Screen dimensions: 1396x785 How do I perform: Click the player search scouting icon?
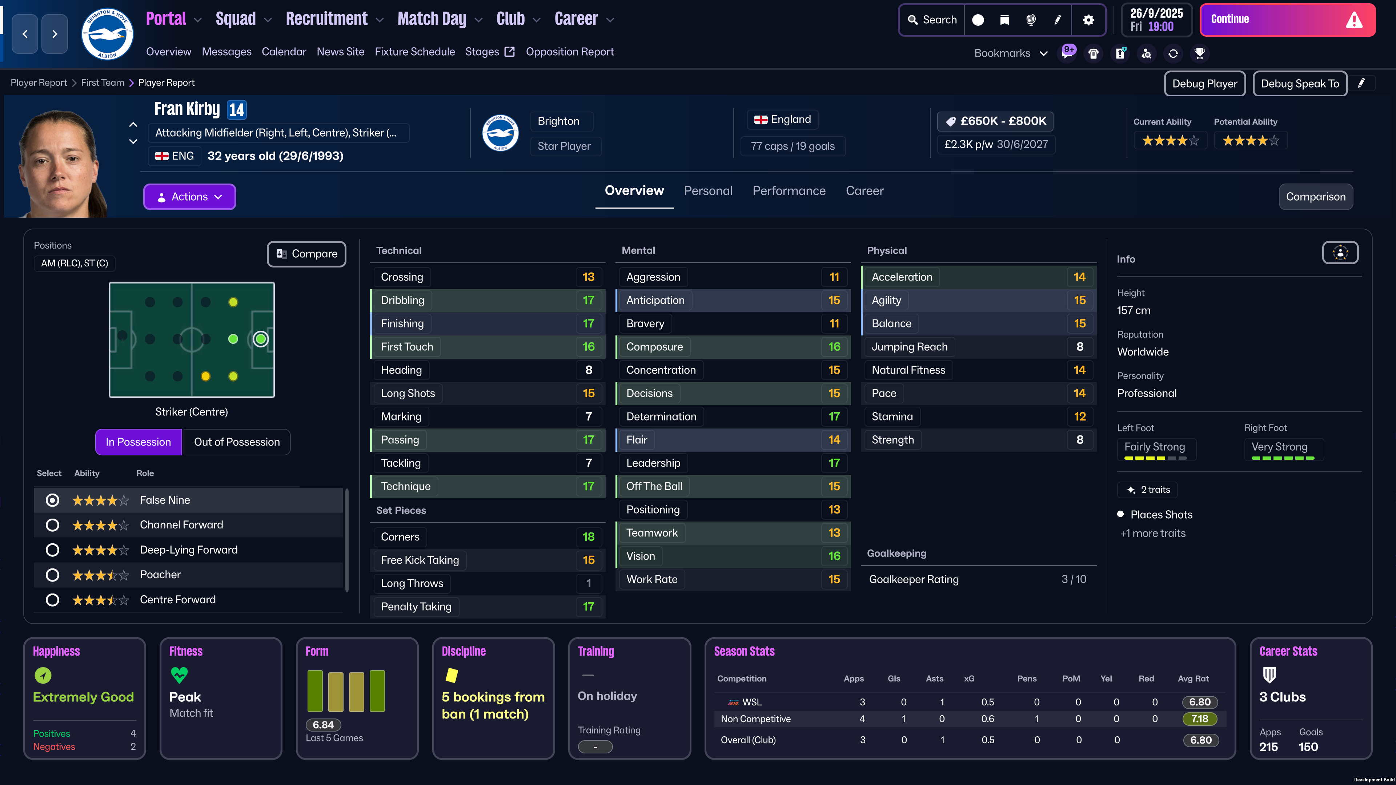click(1147, 53)
